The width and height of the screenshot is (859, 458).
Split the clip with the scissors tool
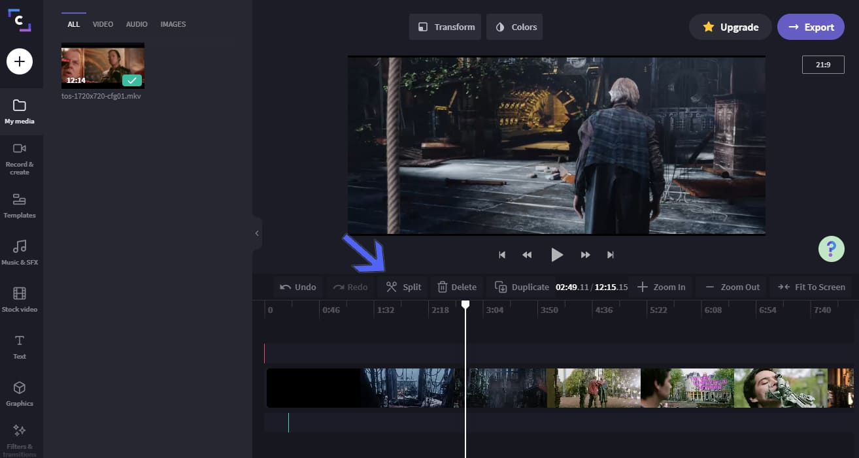tap(403, 287)
